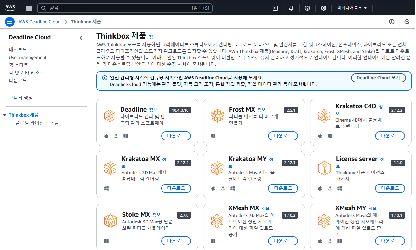Follow the AWS Deadline Cloud breadcrumb link
This screenshot has height=250, width=416.
40,22
